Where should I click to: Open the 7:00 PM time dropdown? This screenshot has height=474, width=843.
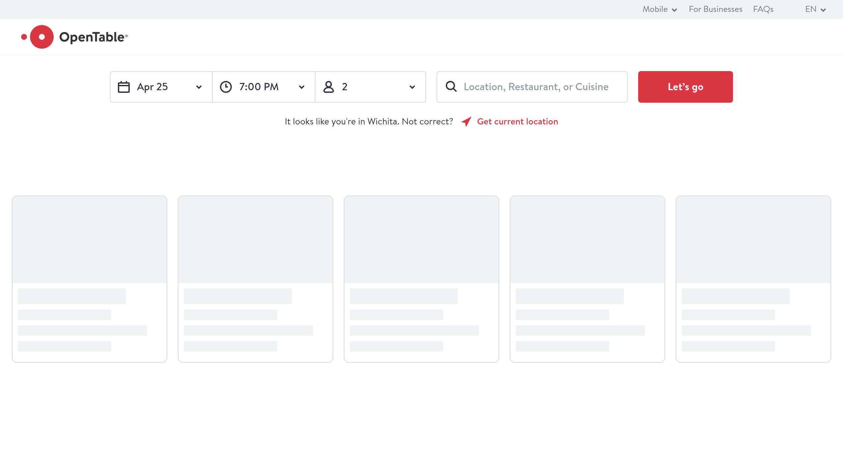click(x=264, y=87)
